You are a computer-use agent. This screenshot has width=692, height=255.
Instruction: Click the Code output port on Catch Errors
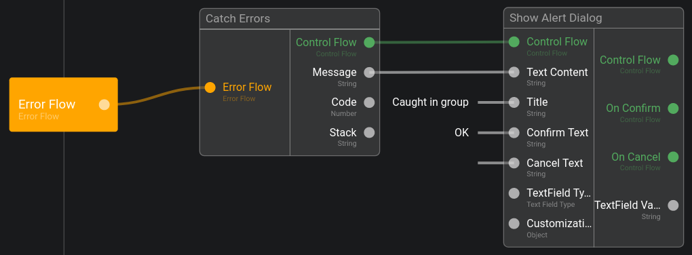(369, 102)
